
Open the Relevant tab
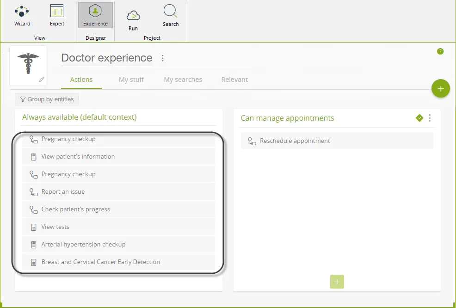click(x=234, y=80)
